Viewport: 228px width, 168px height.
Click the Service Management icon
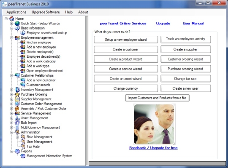coord(17,113)
